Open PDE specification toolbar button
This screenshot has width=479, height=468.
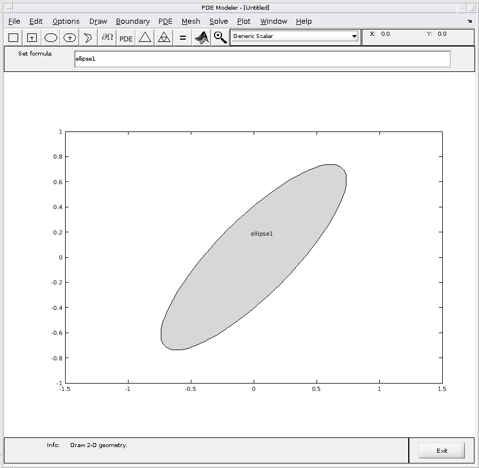pos(126,37)
